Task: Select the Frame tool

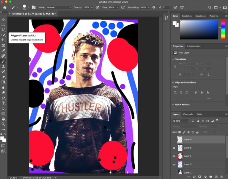Action: coord(3,45)
